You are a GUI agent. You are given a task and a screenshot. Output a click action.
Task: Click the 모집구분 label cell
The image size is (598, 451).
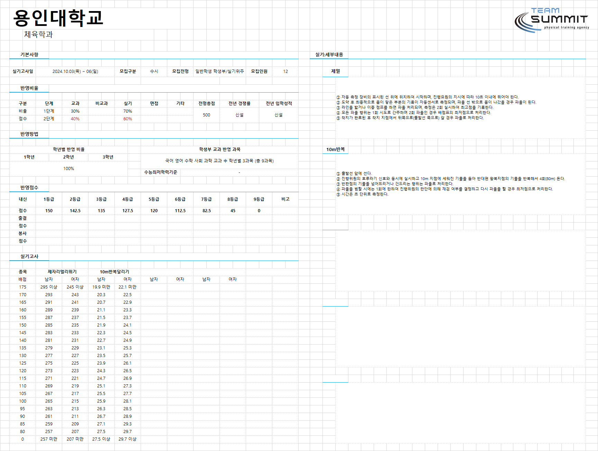coord(128,71)
